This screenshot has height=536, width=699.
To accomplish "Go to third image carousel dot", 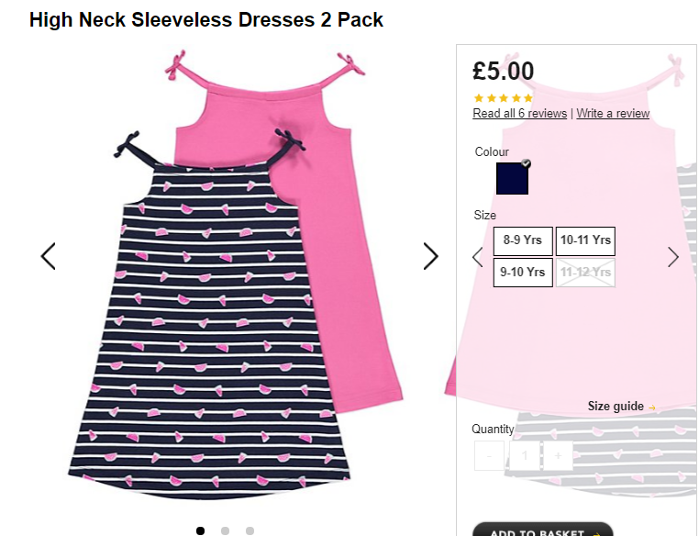I will pos(250,530).
